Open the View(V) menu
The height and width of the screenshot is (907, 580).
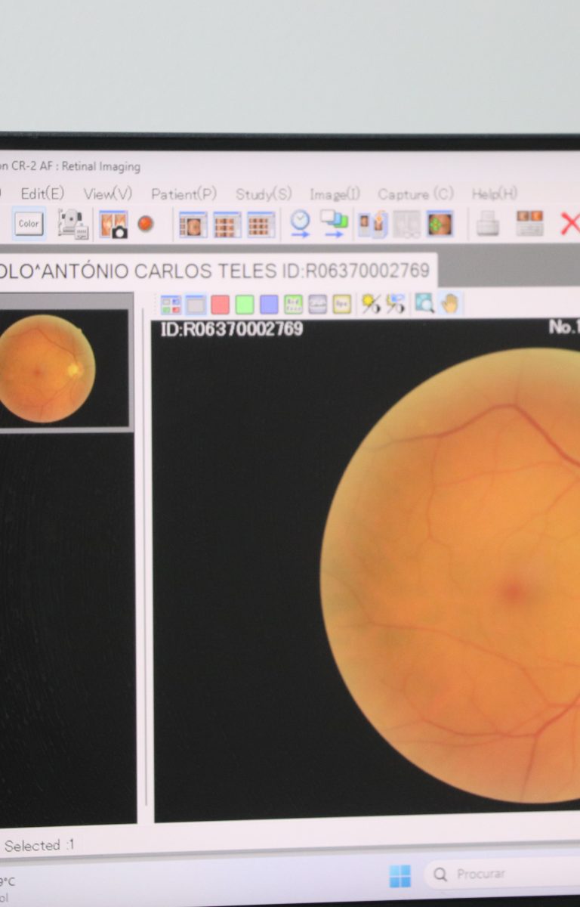[108, 194]
